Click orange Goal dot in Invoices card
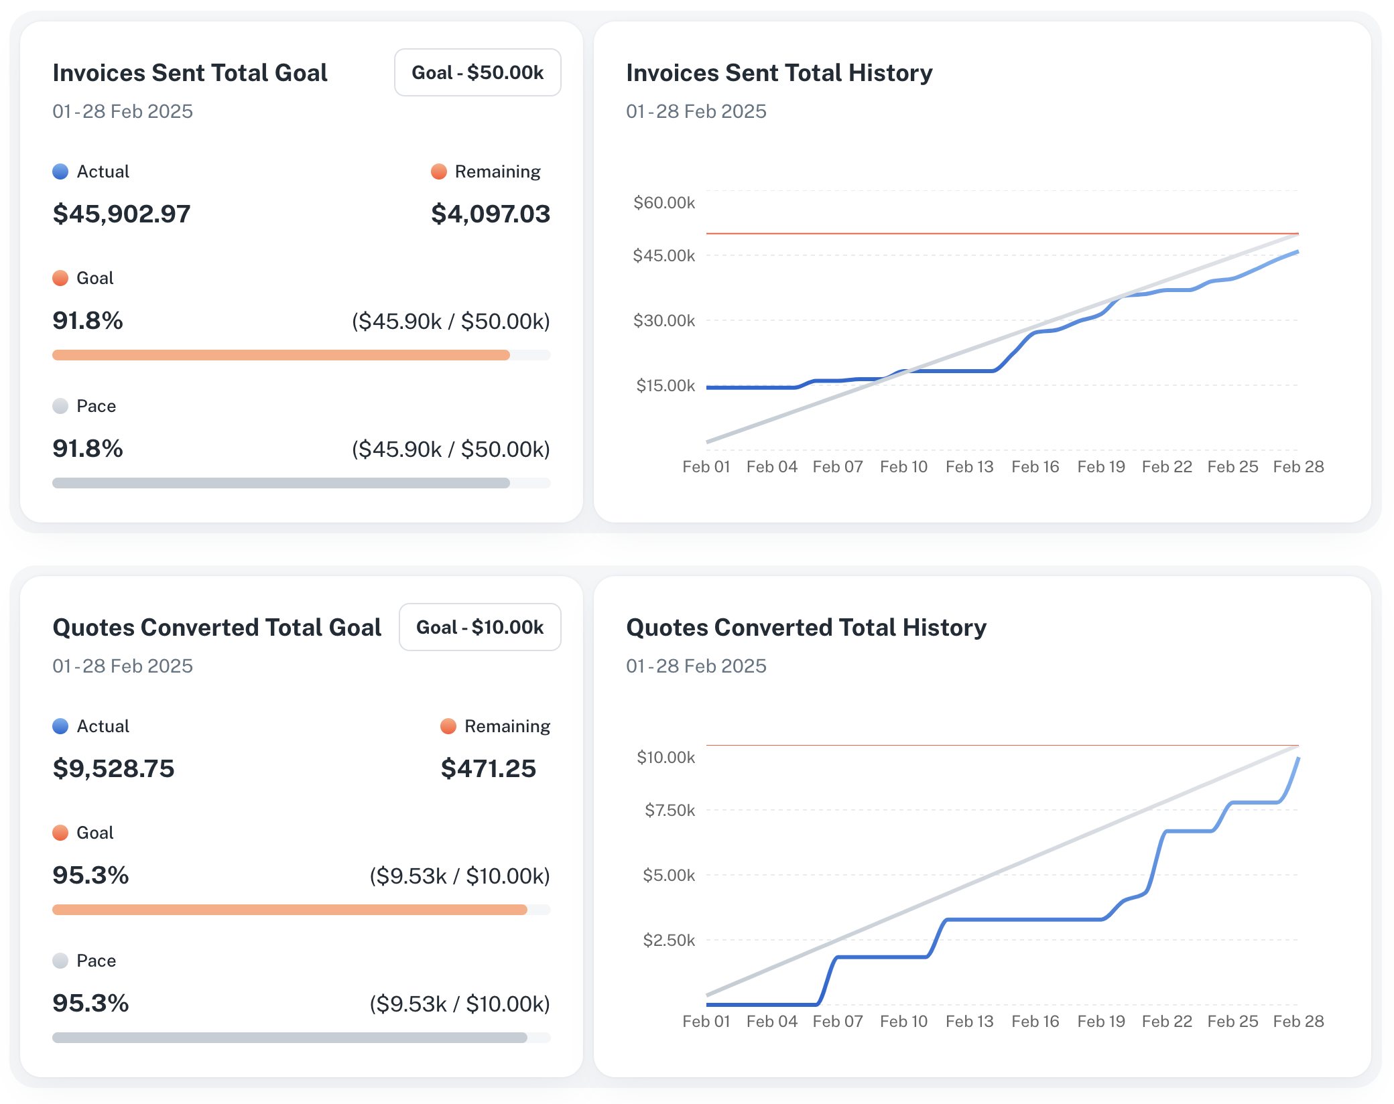The width and height of the screenshot is (1394, 1104). coord(60,278)
